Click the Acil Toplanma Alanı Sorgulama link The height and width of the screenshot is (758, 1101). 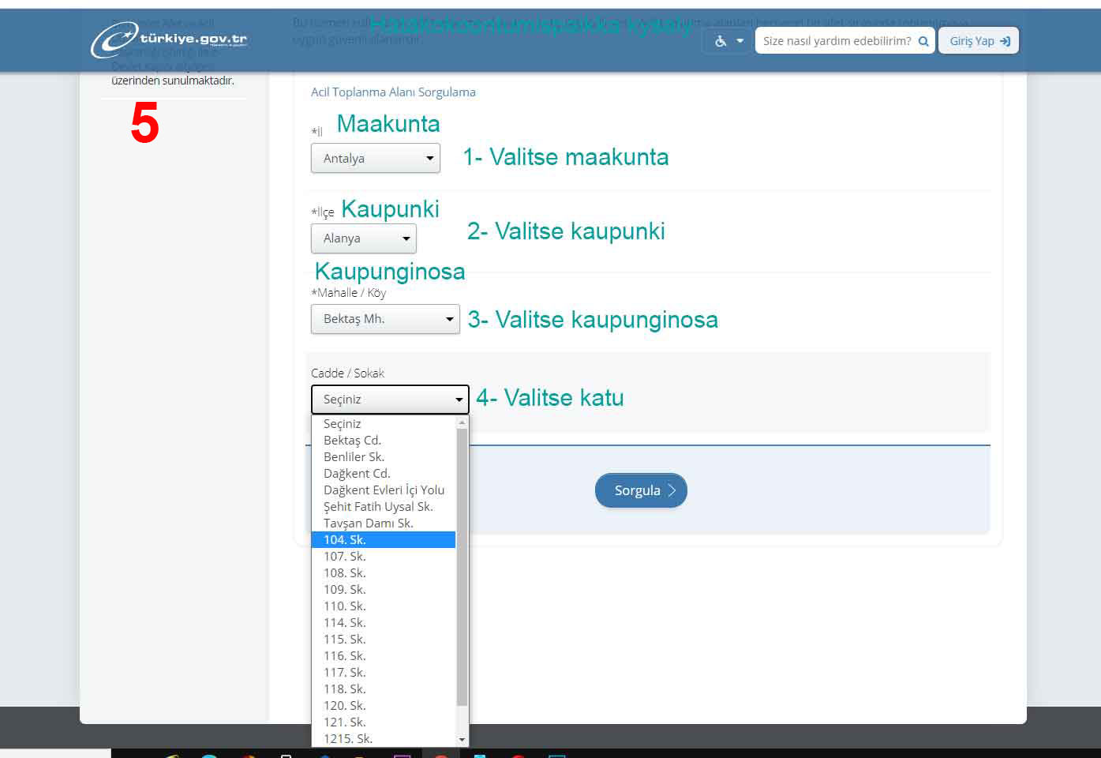click(x=393, y=92)
